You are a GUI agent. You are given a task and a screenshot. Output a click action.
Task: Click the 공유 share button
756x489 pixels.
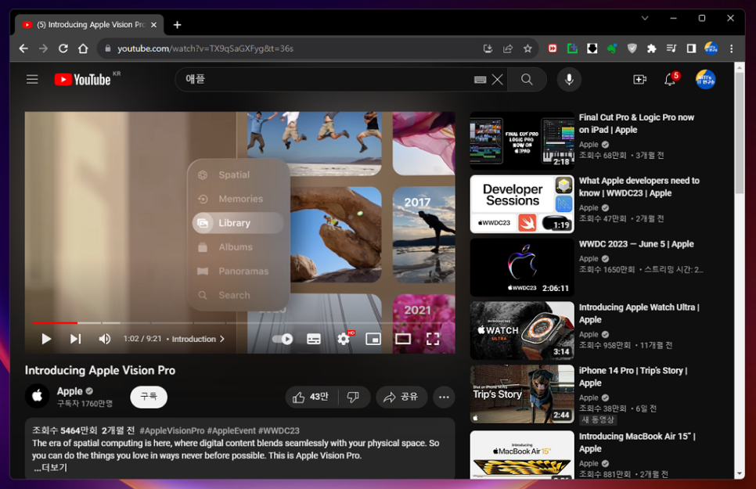coord(401,397)
